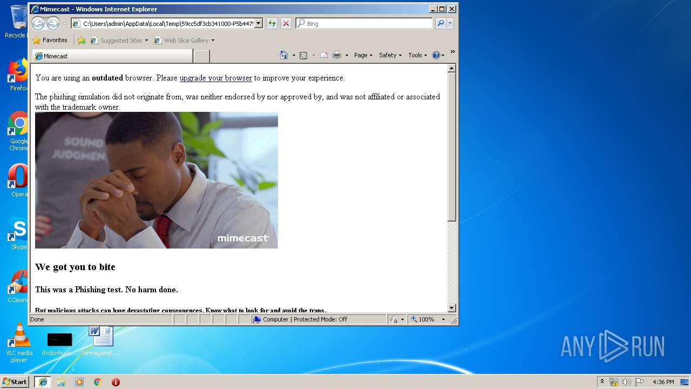Click the Mimecast facepalm image
Image resolution: width=691 pixels, height=389 pixels.
click(157, 180)
